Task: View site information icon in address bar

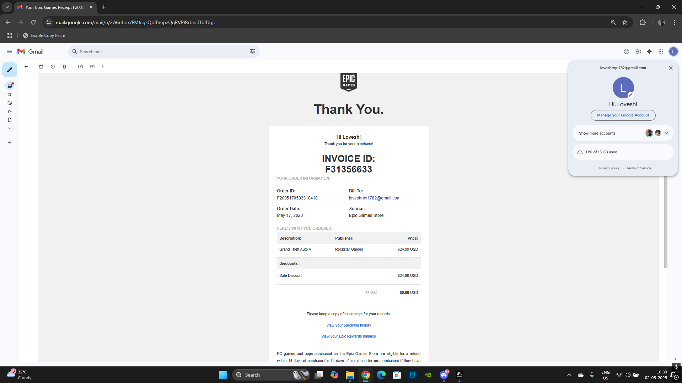Action: (49, 22)
